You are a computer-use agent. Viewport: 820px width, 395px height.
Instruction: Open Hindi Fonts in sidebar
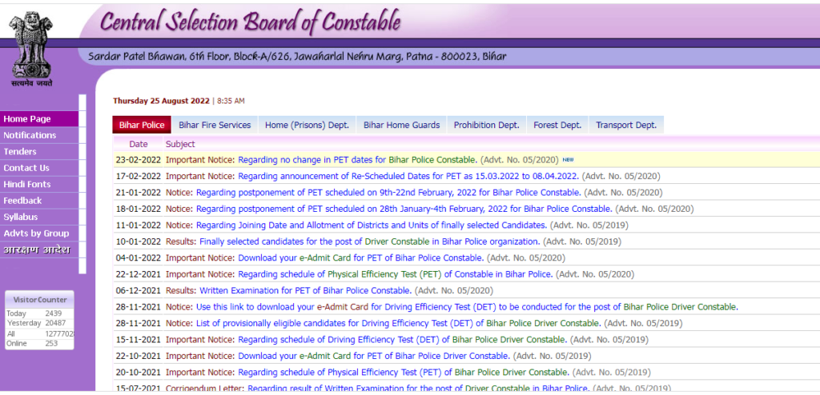pos(39,185)
